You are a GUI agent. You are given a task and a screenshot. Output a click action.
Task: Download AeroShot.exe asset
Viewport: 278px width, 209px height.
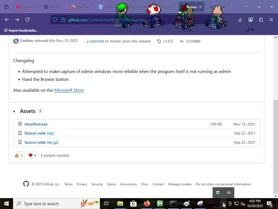[36, 124]
